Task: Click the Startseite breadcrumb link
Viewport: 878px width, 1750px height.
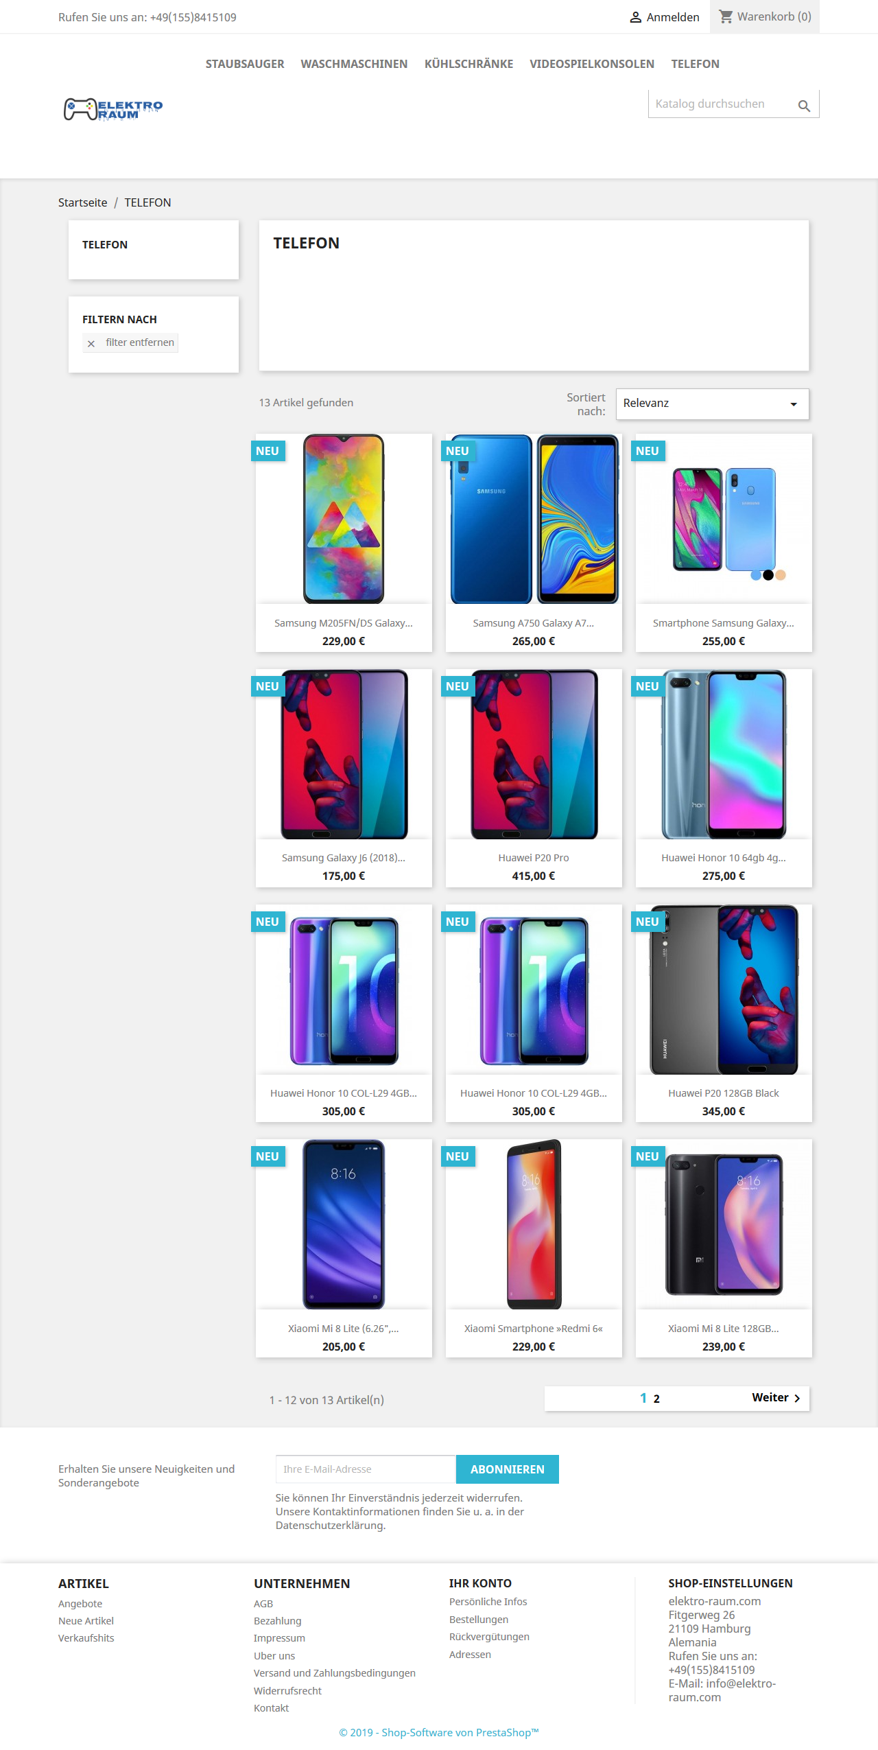Action: [83, 202]
